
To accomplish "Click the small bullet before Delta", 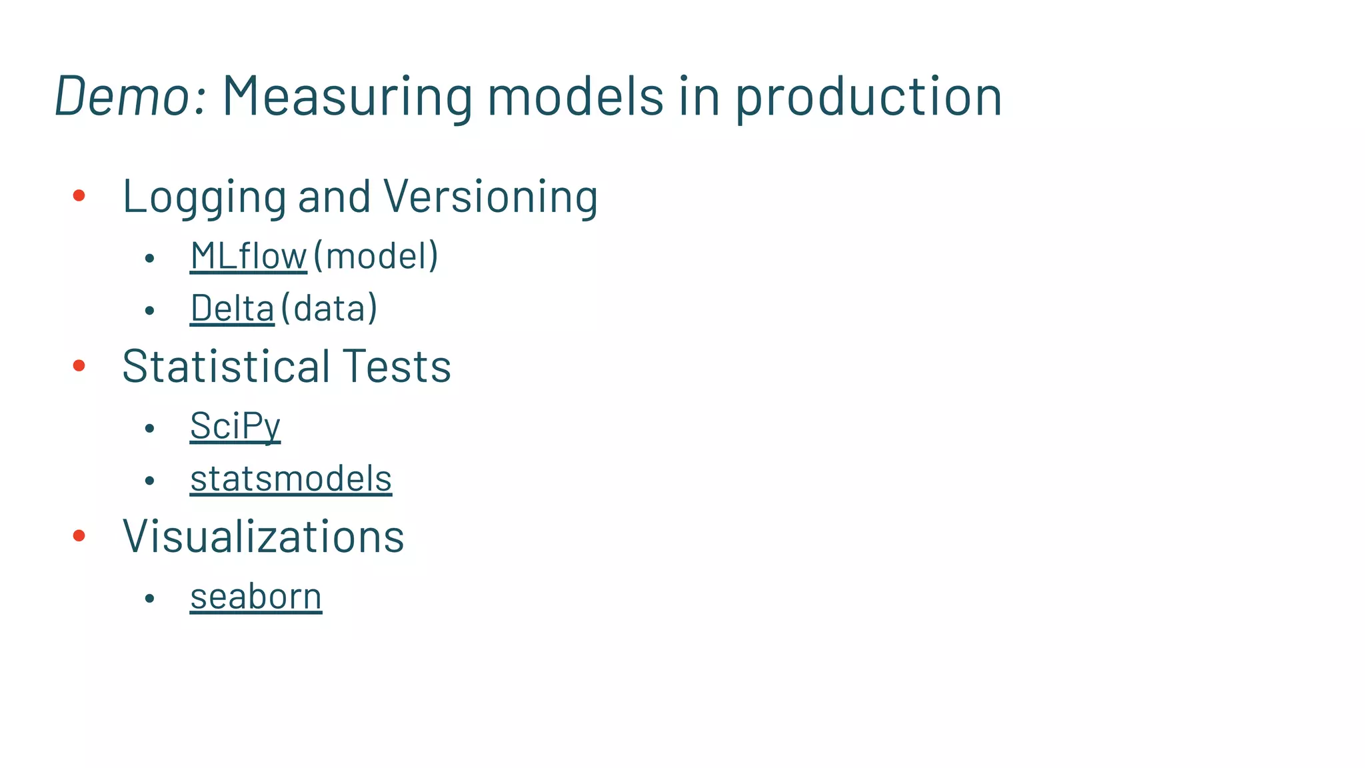I will pos(149,311).
